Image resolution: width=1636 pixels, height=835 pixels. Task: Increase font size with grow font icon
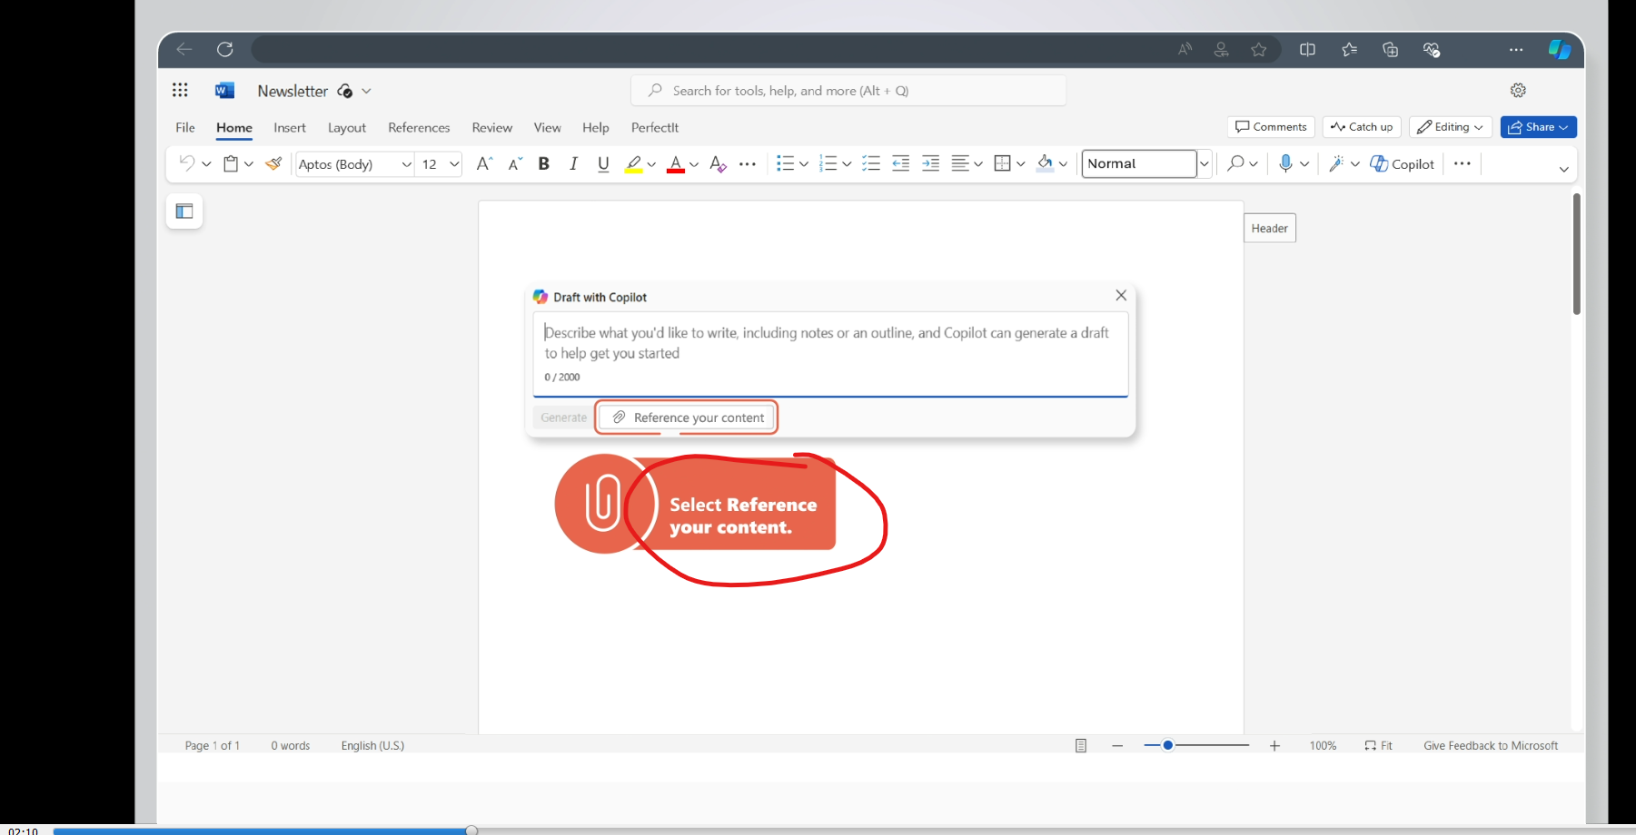click(x=484, y=163)
